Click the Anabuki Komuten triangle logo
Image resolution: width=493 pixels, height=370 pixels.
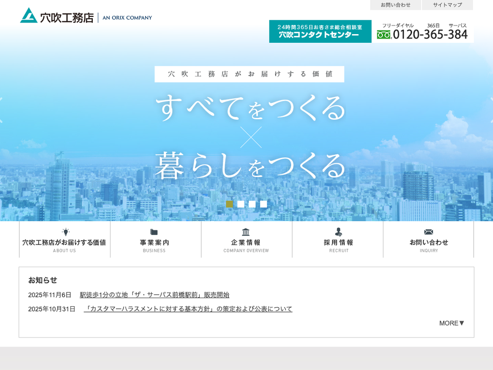pyautogui.click(x=29, y=16)
